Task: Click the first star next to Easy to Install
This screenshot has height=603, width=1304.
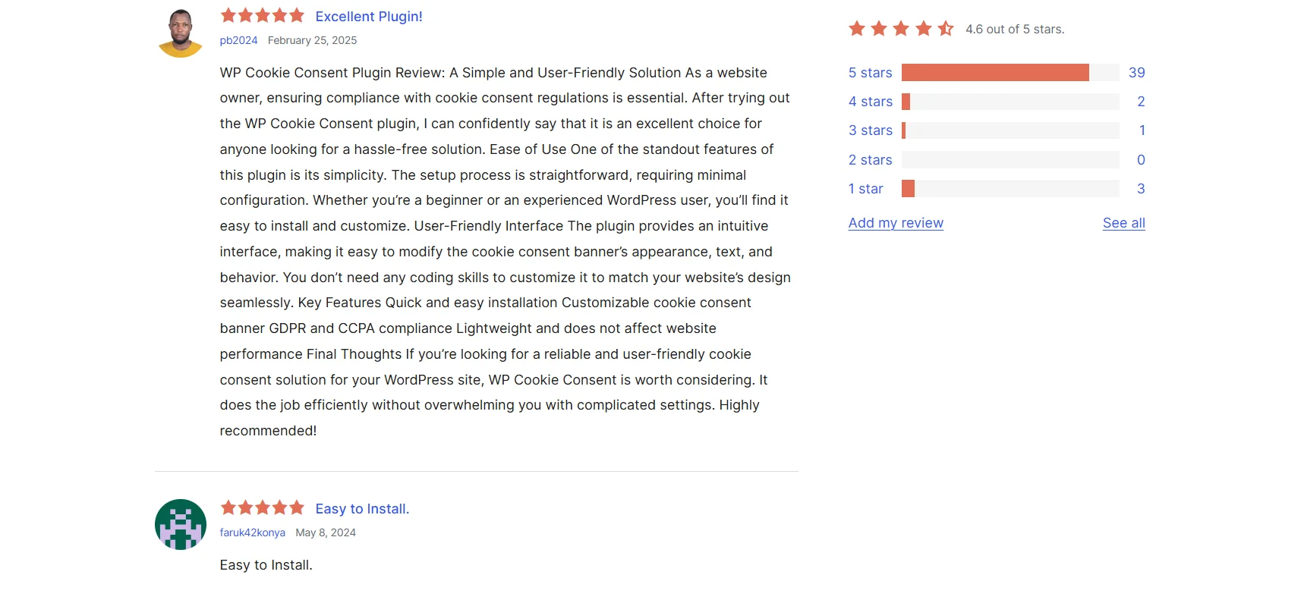Action: (228, 507)
